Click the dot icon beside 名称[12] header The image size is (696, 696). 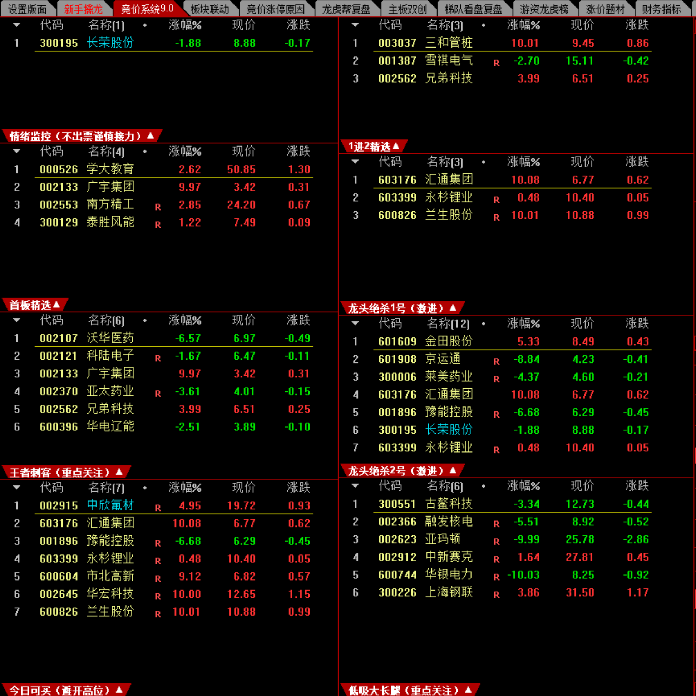coord(483,324)
